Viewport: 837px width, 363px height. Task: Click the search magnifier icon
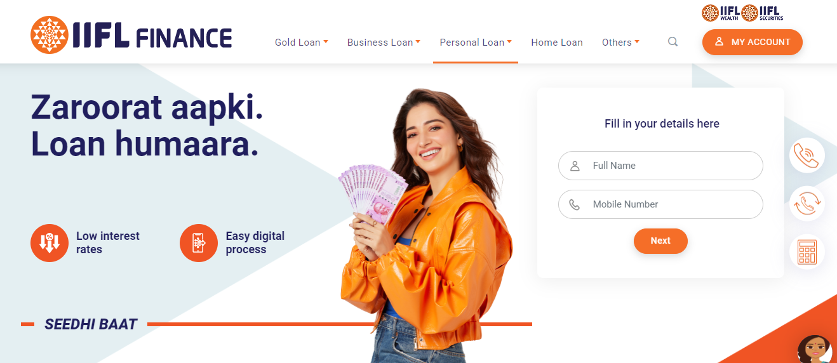[x=673, y=42]
